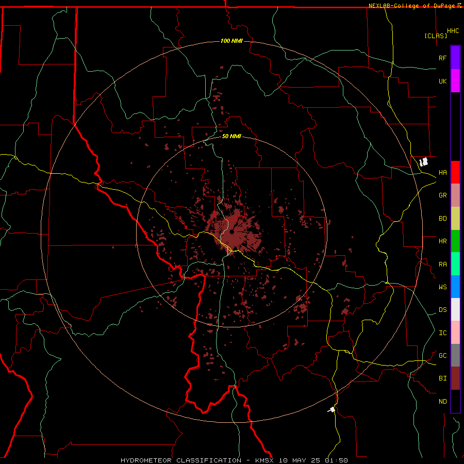The height and width of the screenshot is (464, 464).
Task: Click the BI legend label
Action: click(443, 378)
